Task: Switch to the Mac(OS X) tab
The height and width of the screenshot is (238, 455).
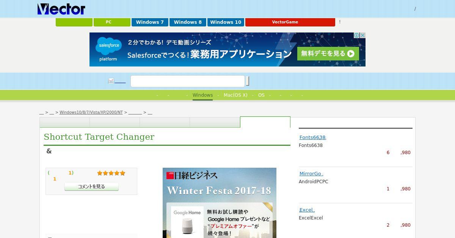Action: (x=235, y=95)
